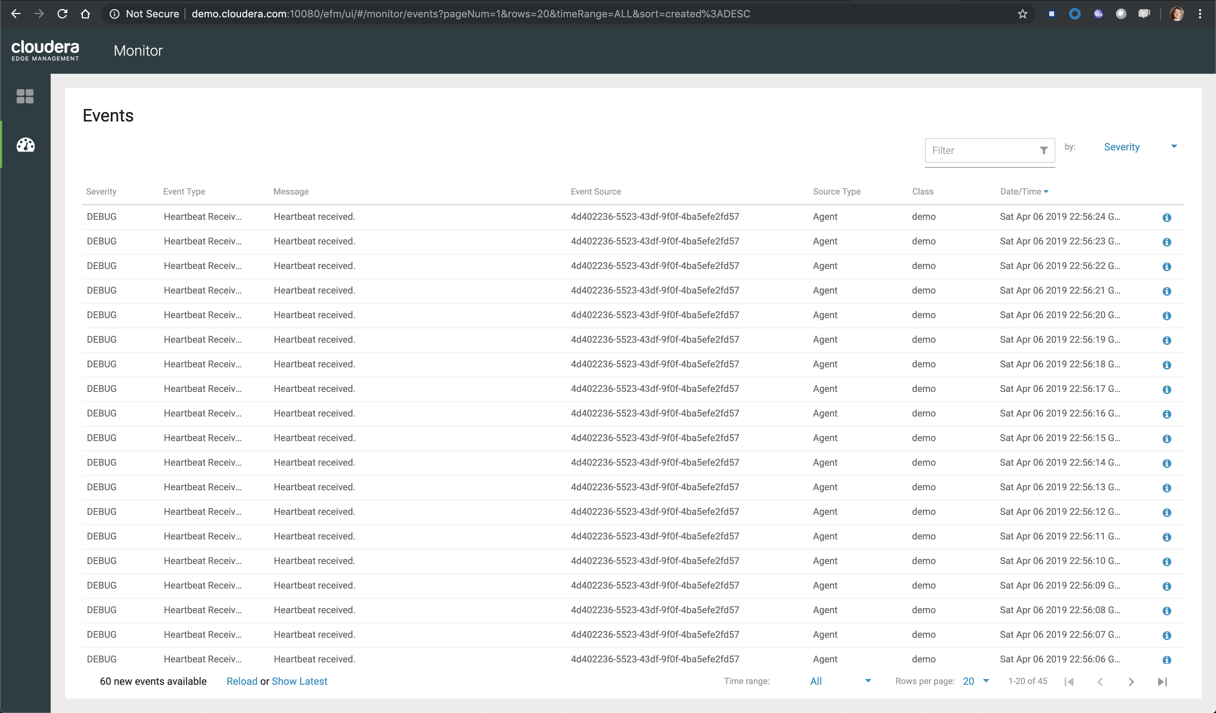Screen dimensions: 1216x713
Task: Bookmark this page with the star icon
Action: (1022, 14)
